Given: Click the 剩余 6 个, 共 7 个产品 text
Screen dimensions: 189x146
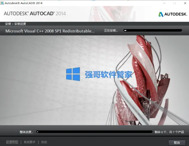Looking at the screenshot, I should pyautogui.click(x=169, y=132).
